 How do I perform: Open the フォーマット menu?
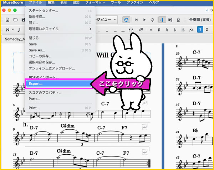point(95,2)
